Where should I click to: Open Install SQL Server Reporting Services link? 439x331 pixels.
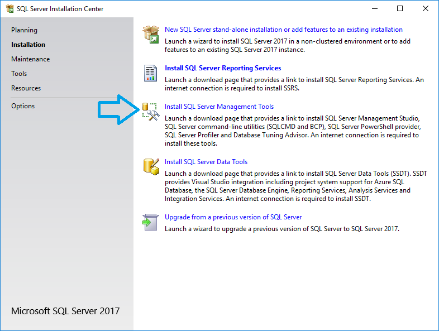[x=223, y=68]
